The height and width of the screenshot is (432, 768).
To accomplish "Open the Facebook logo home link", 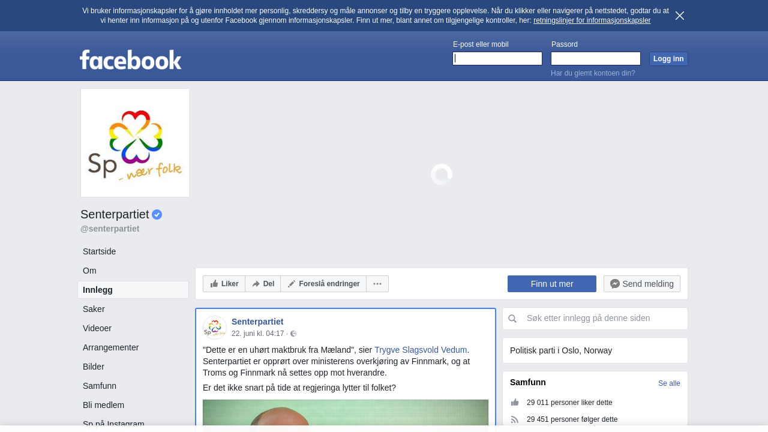I will point(131,59).
